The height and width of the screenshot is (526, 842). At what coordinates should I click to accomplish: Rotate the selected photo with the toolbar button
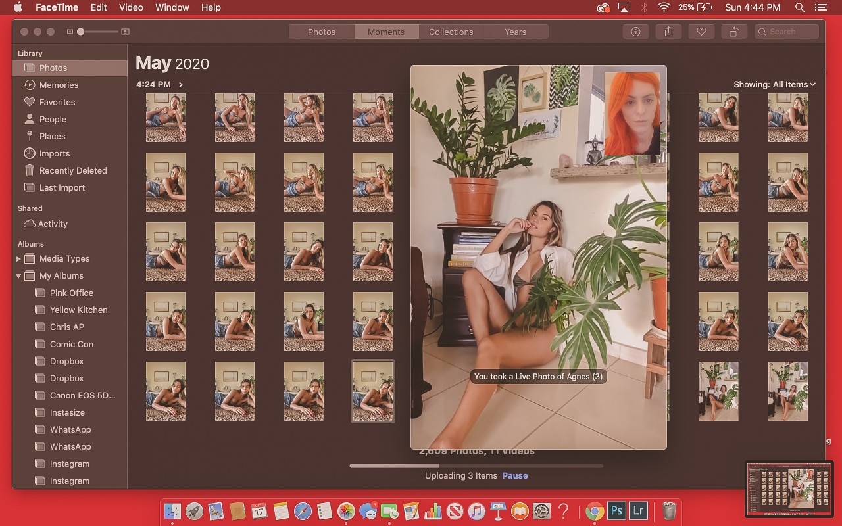734,32
